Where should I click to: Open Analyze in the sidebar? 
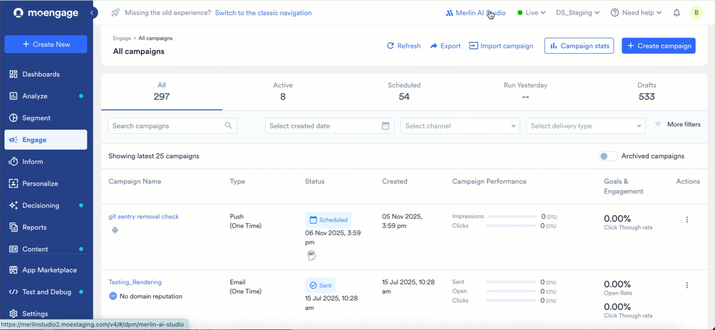click(x=46, y=96)
